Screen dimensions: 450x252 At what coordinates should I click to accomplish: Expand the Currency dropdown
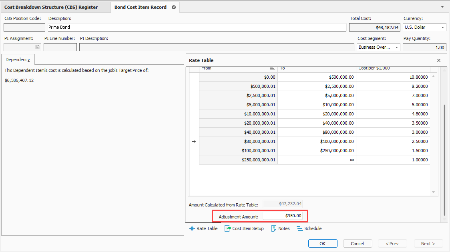click(x=443, y=27)
